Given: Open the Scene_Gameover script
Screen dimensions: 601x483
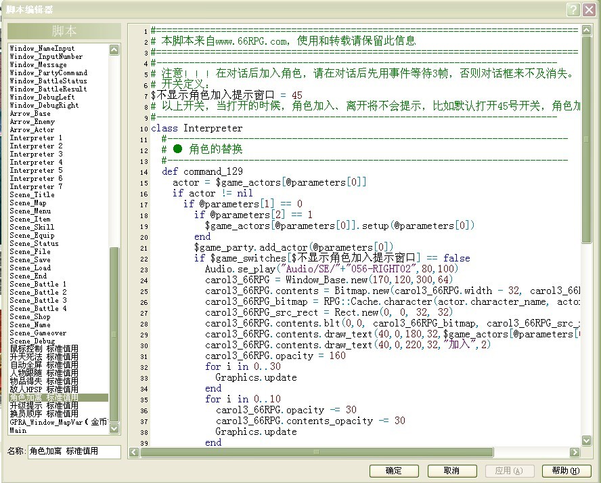Looking at the screenshot, I should 38,333.
